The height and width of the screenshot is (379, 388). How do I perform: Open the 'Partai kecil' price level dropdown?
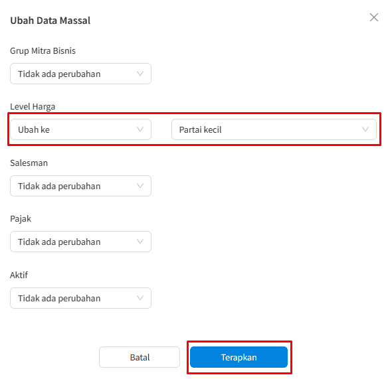coord(274,129)
